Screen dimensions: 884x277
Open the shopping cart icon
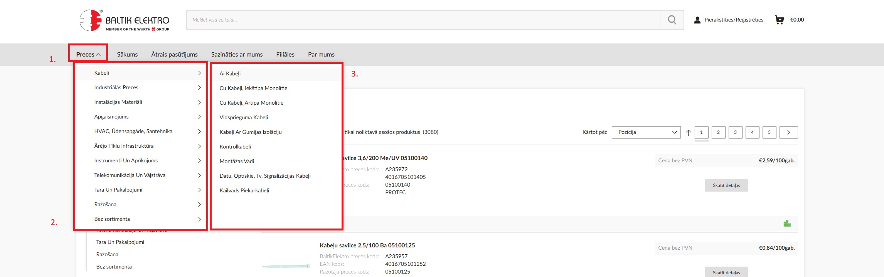pos(779,20)
